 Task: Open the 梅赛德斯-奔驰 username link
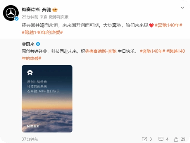pyautogui.click(x=36, y=10)
